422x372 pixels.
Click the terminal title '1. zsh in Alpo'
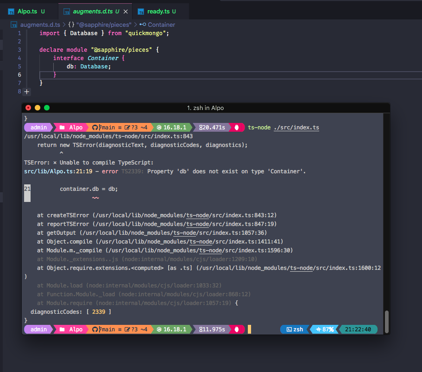point(206,108)
